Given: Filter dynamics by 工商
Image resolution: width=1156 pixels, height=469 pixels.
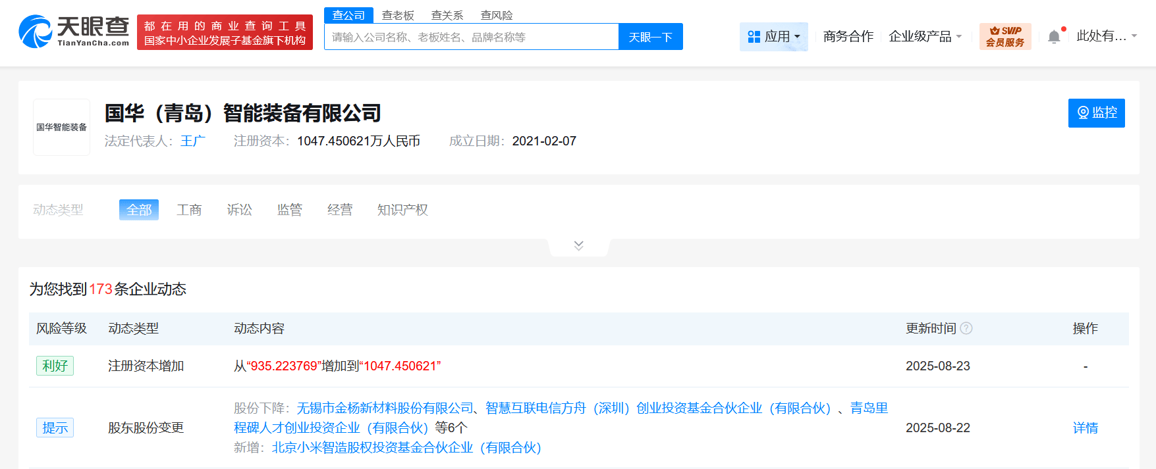Looking at the screenshot, I should (x=189, y=210).
